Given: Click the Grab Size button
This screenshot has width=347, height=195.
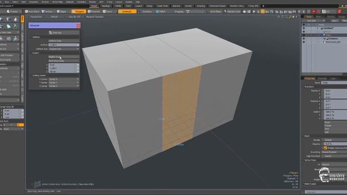Looking at the screenshot, I should [64, 32].
